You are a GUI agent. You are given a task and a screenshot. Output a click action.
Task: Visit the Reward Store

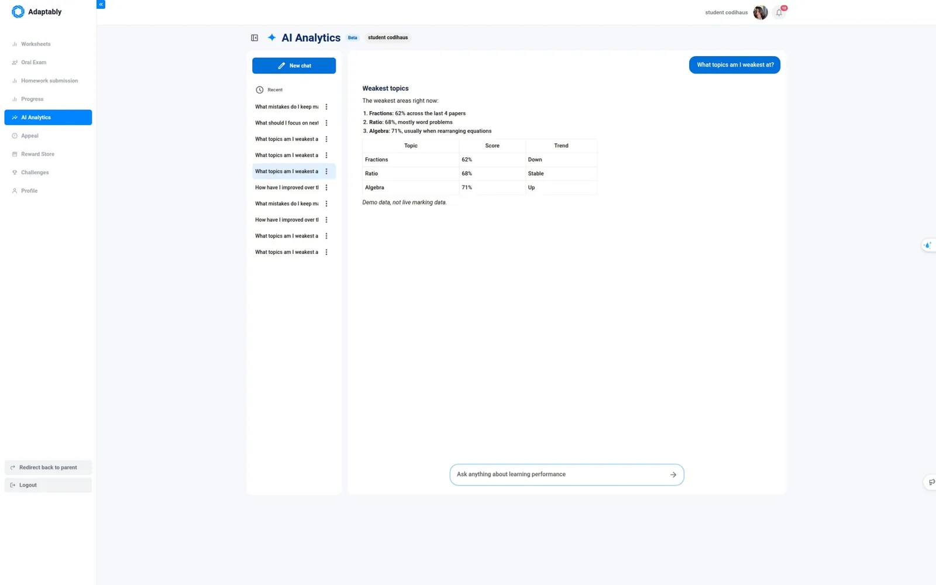point(48,154)
